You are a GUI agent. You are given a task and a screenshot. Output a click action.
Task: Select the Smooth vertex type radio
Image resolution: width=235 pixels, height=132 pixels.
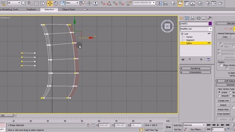(x=220, y=96)
